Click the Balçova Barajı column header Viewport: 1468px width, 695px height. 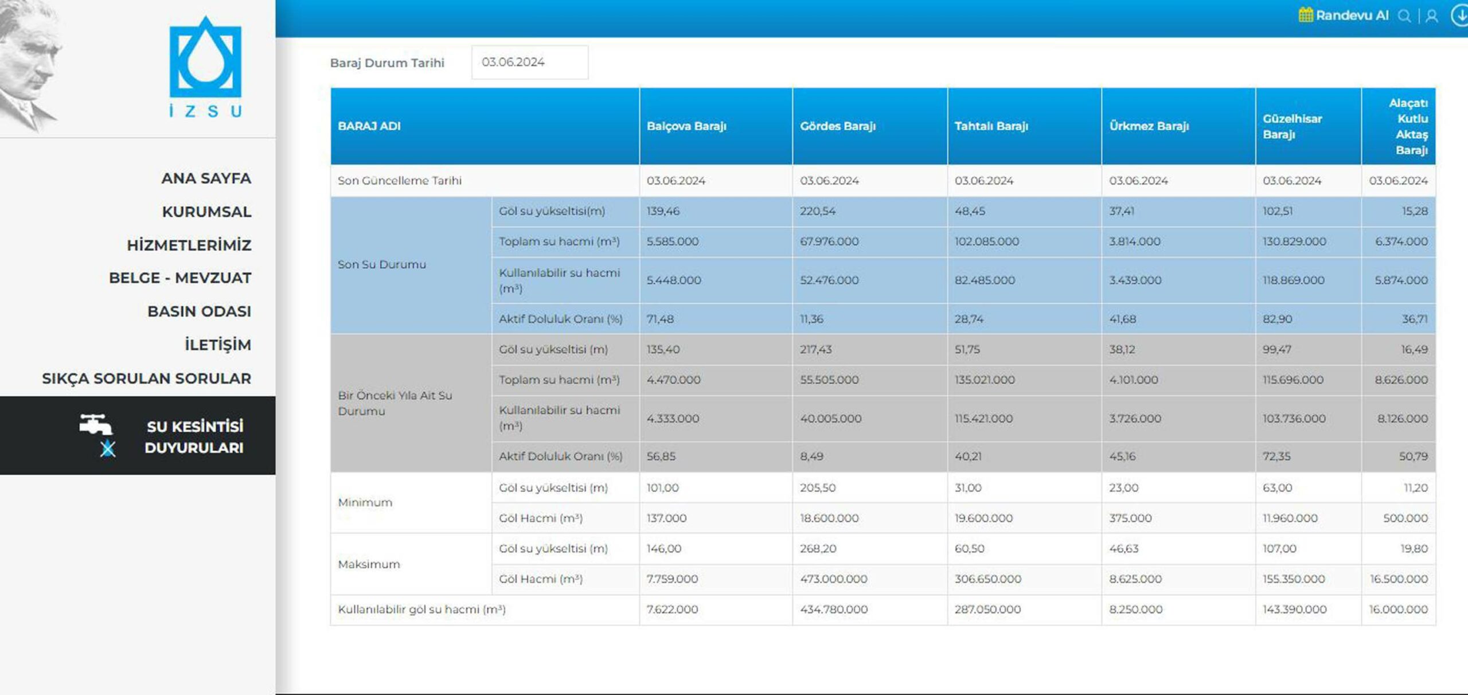[x=686, y=126]
